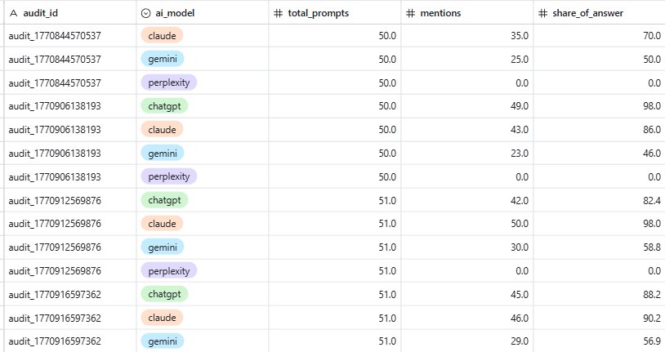
Task: Click the share_of_answer cell showing 90.2
Action: [x=599, y=318]
